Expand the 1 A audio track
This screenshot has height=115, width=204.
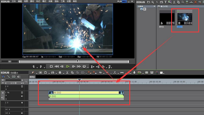point(6,110)
